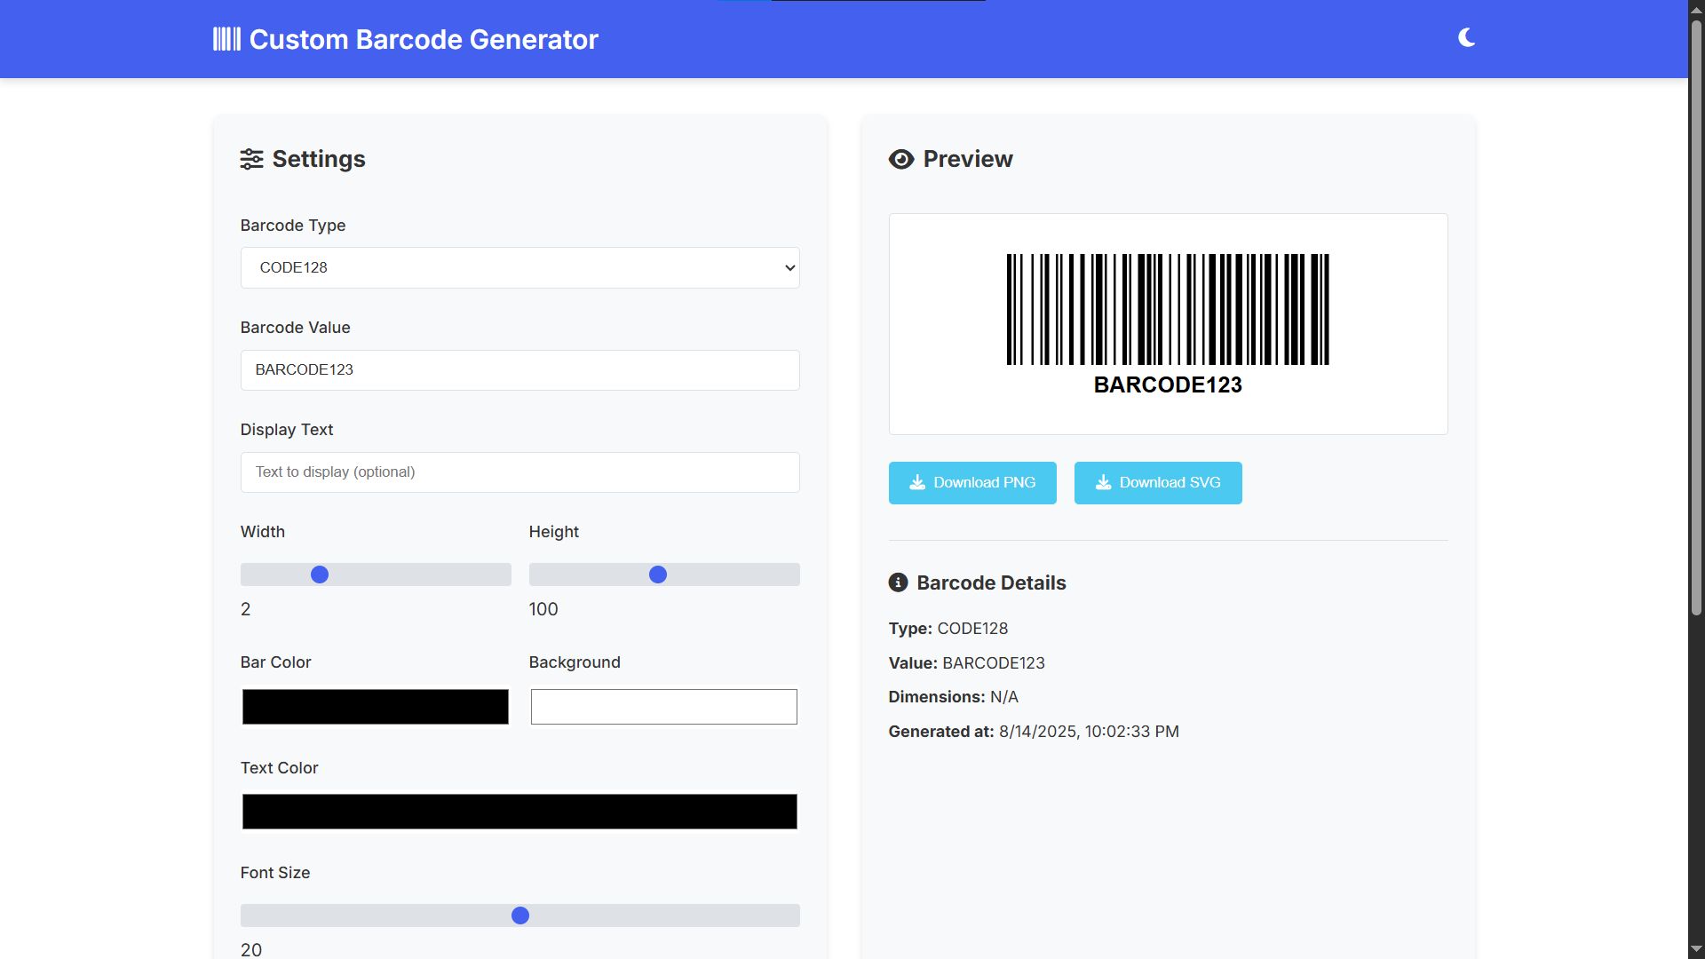Click the Preview eye icon
Viewport: 1705px width, 959px height.
(901, 159)
